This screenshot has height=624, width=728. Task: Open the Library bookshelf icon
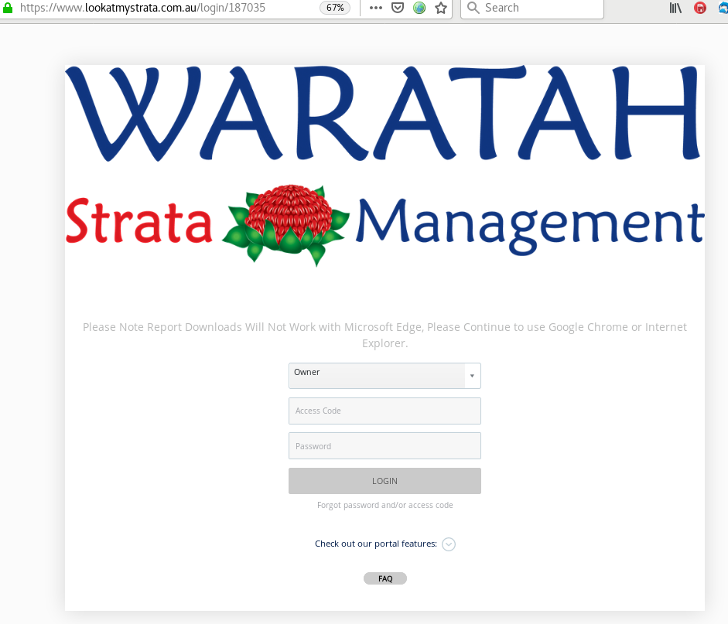(x=675, y=8)
